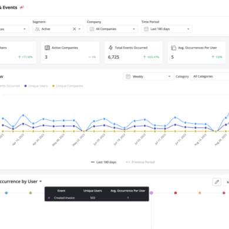Click the Avg. Occurrences Per User icon
Viewport: 229px width, 229px height.
click(174, 48)
